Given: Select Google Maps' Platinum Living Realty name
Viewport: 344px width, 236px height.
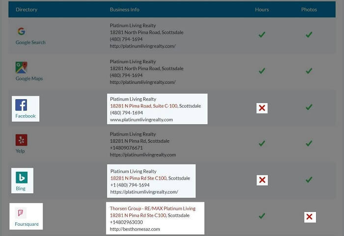Looking at the screenshot, I should [x=133, y=61].
